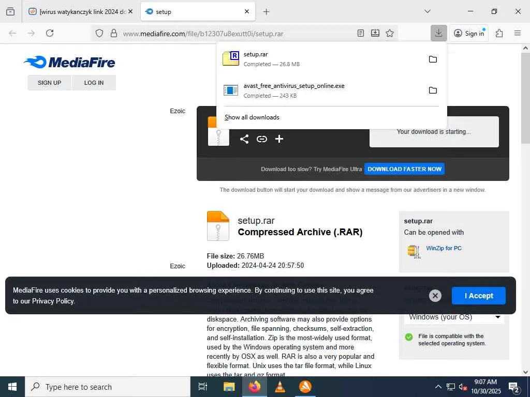Click the Firefox View icon in tab strip
This screenshot has height=397, width=530.
pos(10,11)
